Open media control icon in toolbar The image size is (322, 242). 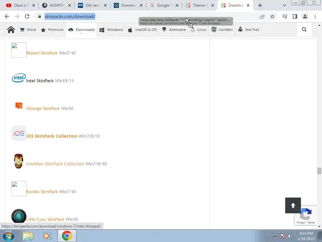(285, 16)
